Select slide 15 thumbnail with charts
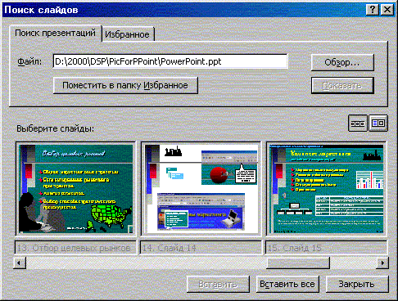 [327, 189]
